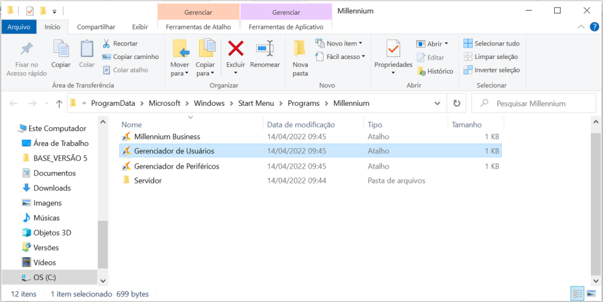The width and height of the screenshot is (603, 302).
Task: Refresh the folder with the reload icon
Action: (x=456, y=103)
